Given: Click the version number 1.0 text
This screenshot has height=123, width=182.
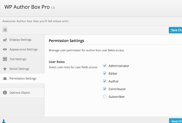Looking at the screenshot, I should pyautogui.click(x=53, y=8).
